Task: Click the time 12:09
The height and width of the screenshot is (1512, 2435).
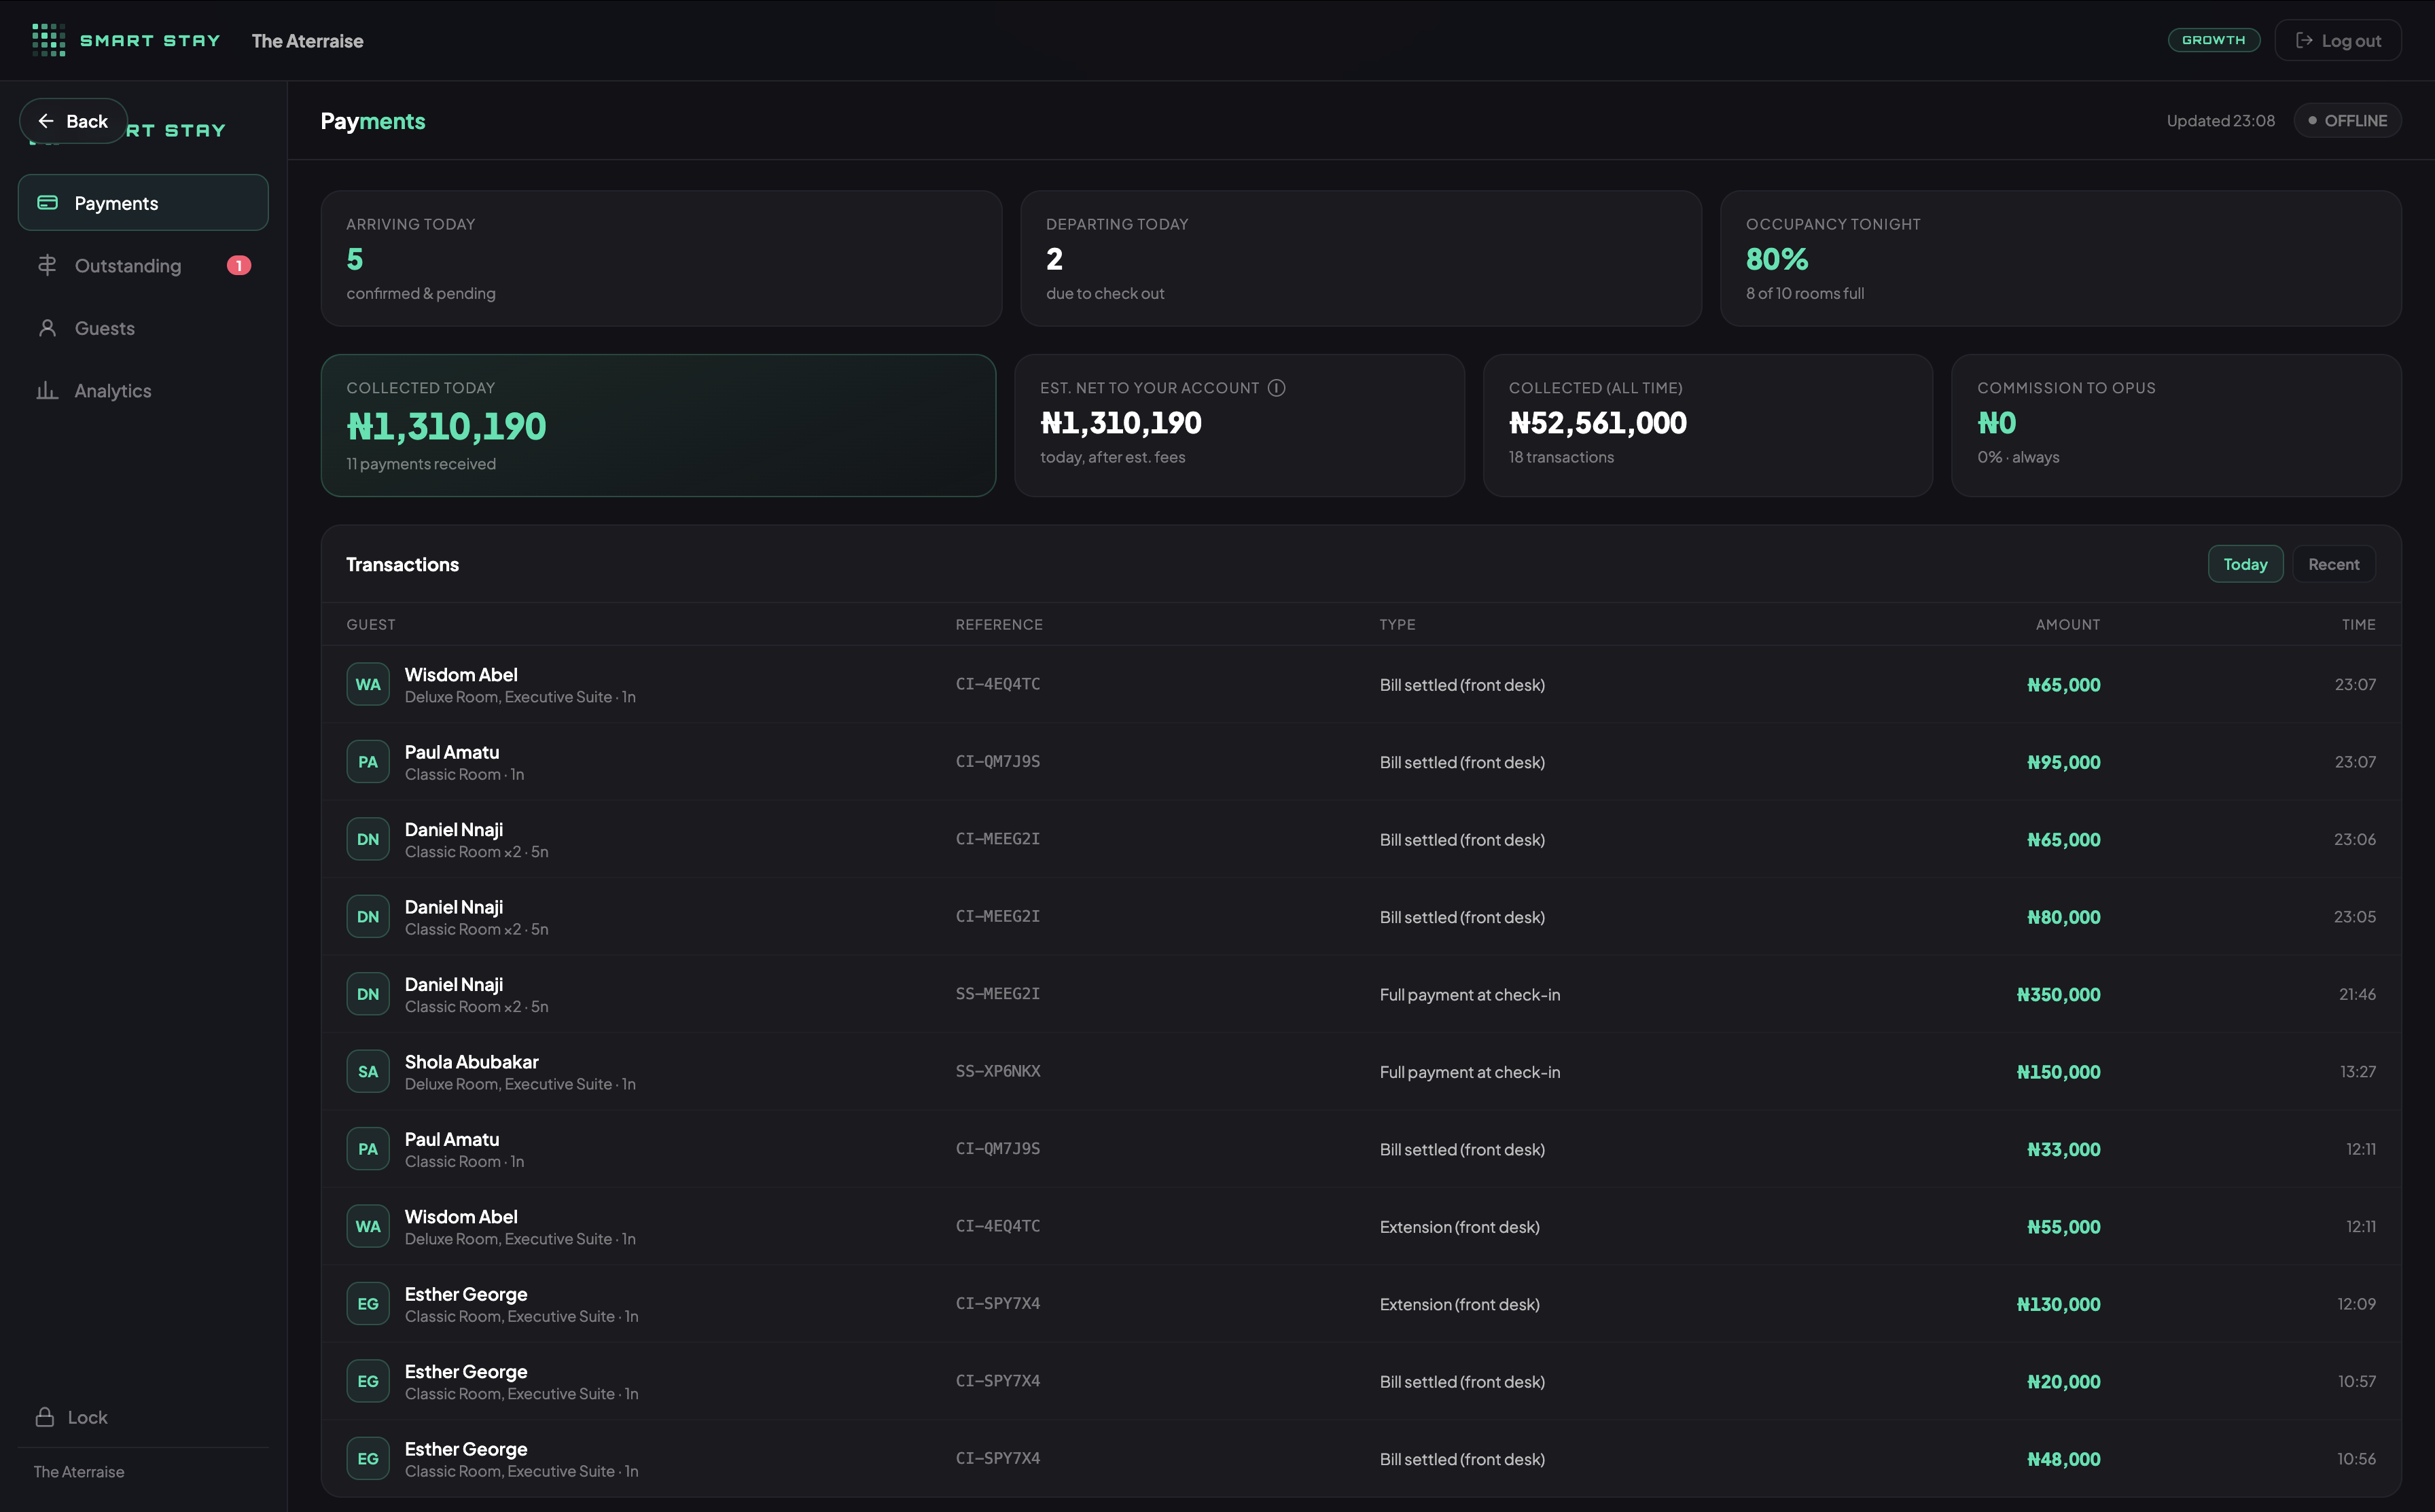Action: pos(2356,1304)
